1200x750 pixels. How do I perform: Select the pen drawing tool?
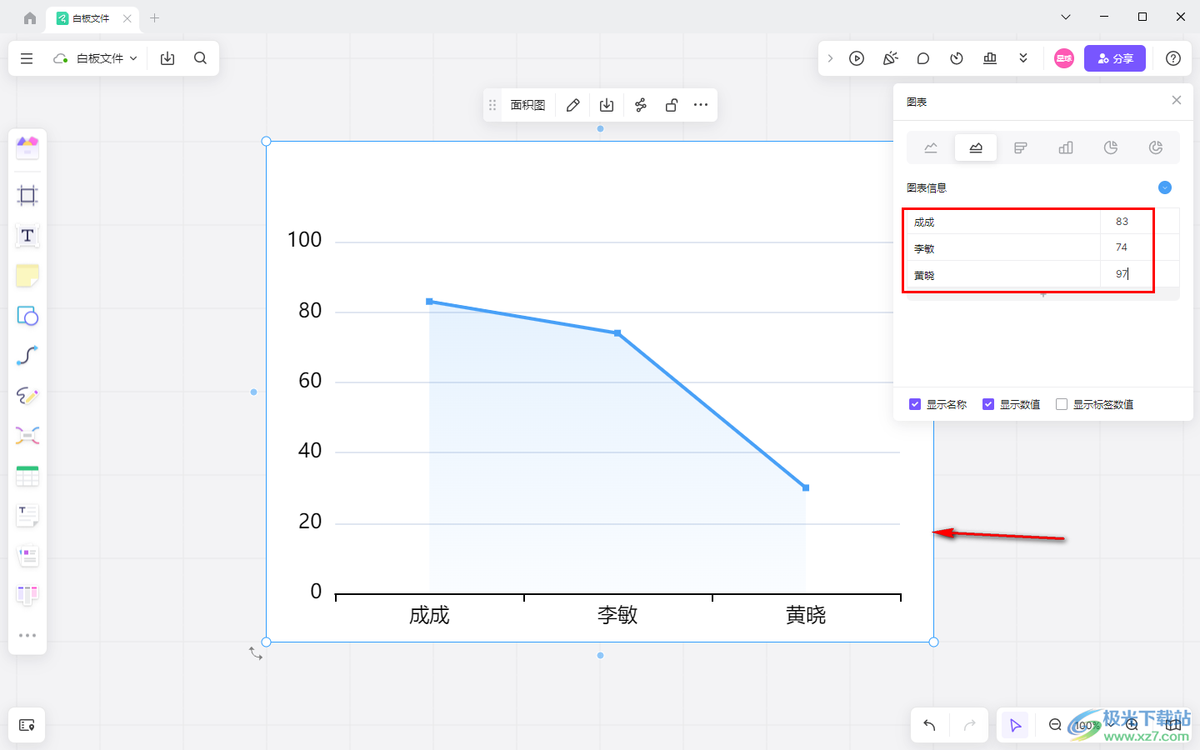(27, 396)
